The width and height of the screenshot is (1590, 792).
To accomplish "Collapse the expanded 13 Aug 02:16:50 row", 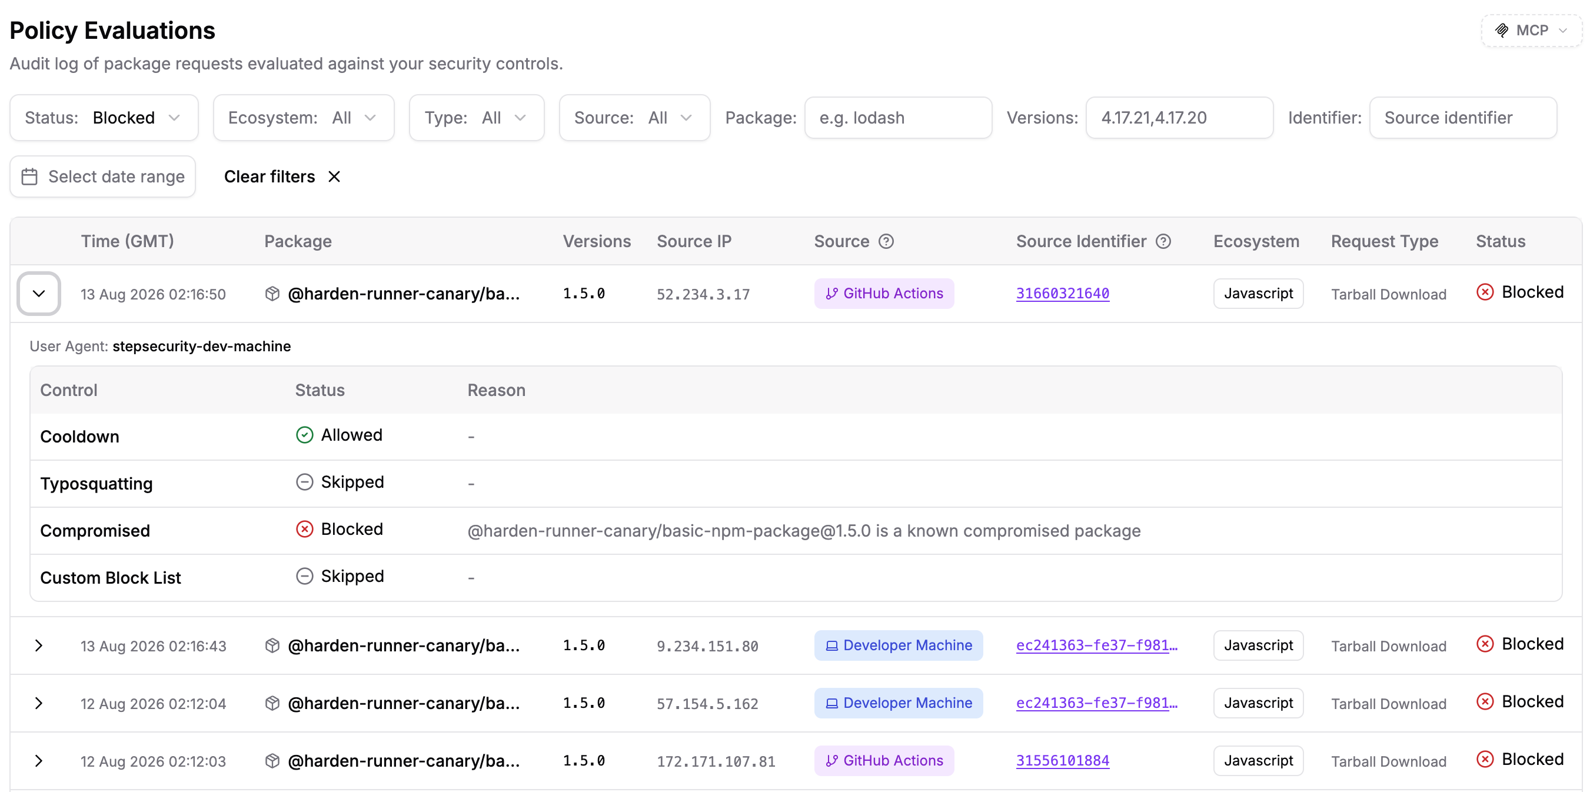I will tap(38, 293).
